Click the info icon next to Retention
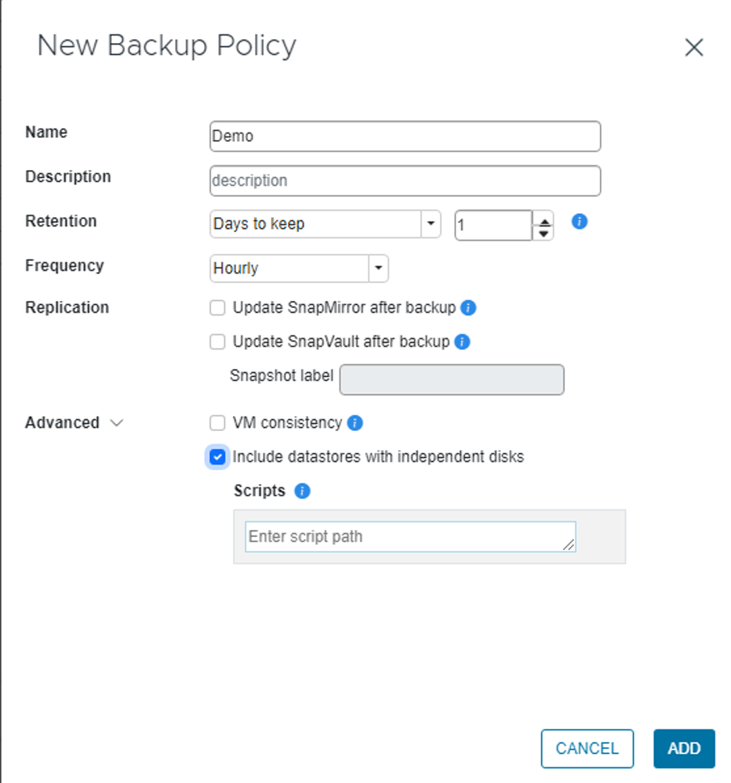This screenshot has height=783, width=731. point(580,222)
